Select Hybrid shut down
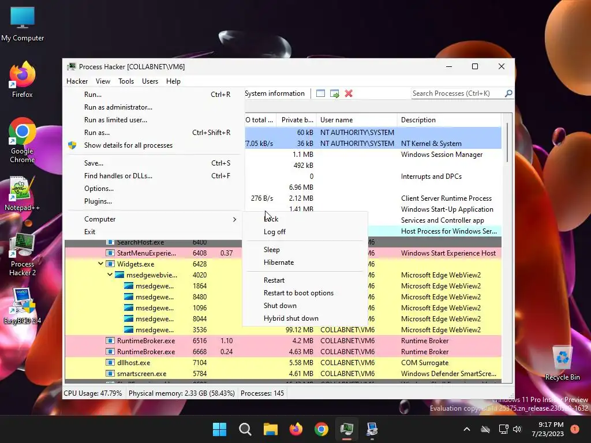 pos(305,318)
